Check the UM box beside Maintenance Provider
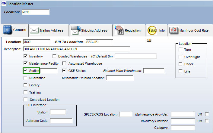Image resolution: width=213 pixels, height=133 pixels. [207, 114]
